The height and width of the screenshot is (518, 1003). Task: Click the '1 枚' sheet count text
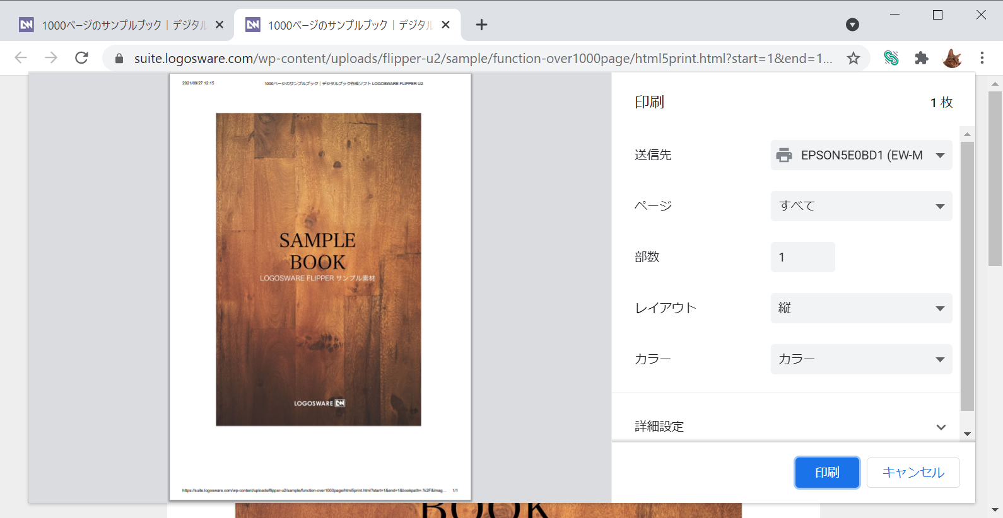[941, 103]
